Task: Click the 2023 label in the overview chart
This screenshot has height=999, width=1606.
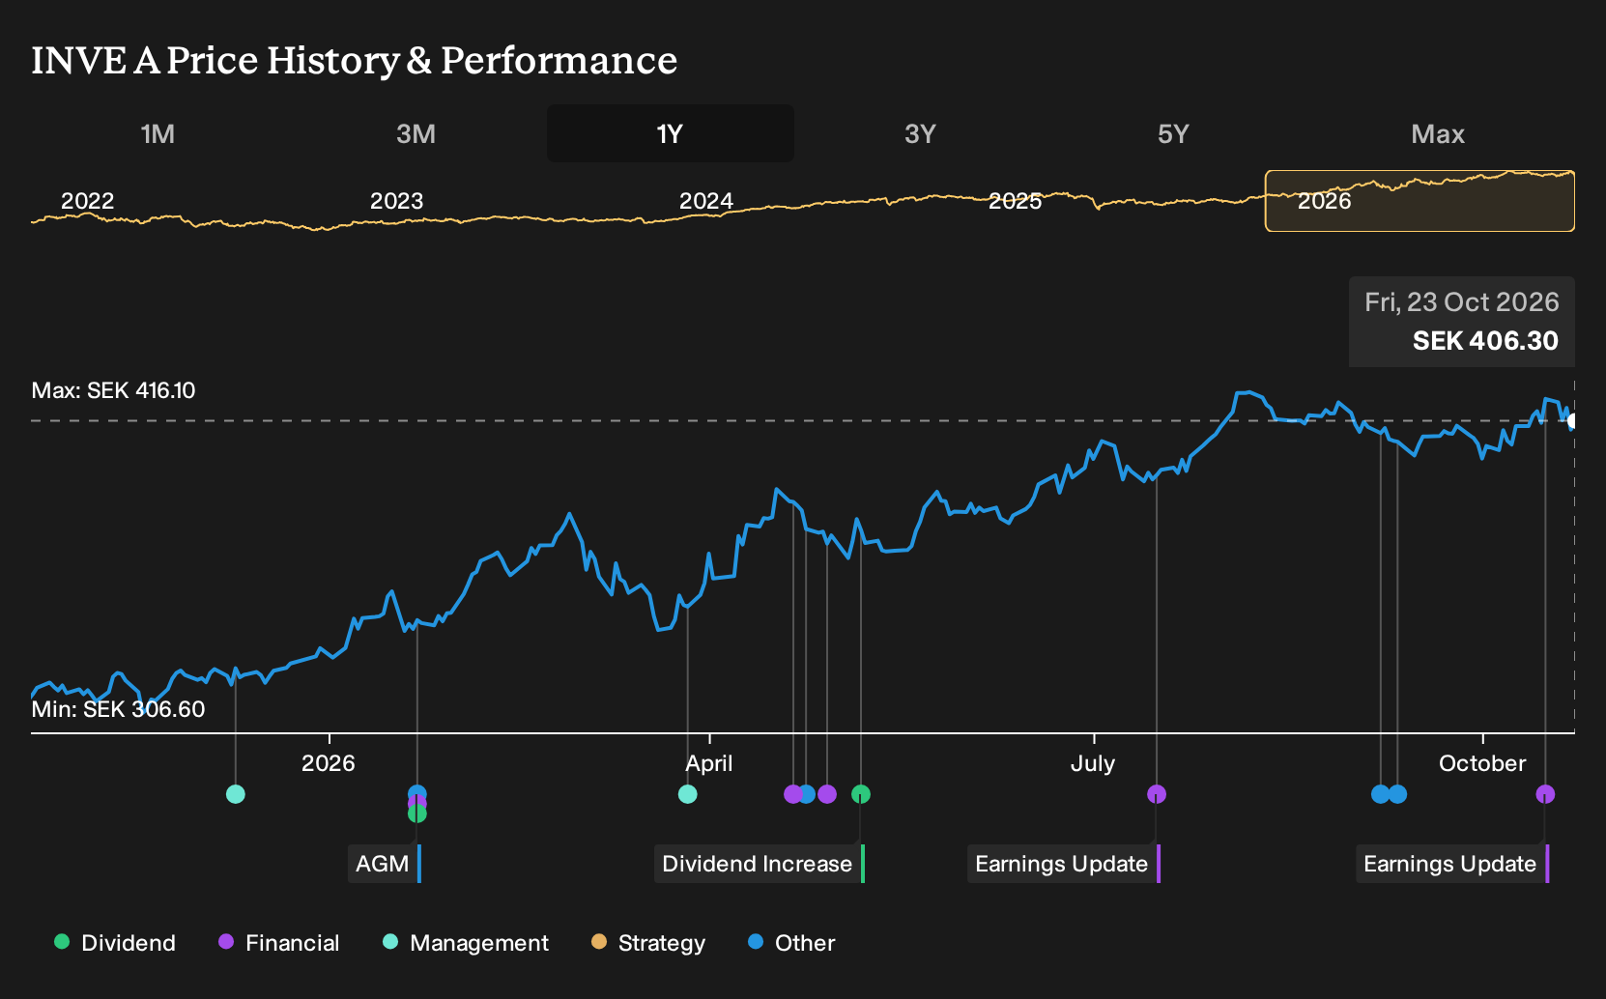Action: 397,201
